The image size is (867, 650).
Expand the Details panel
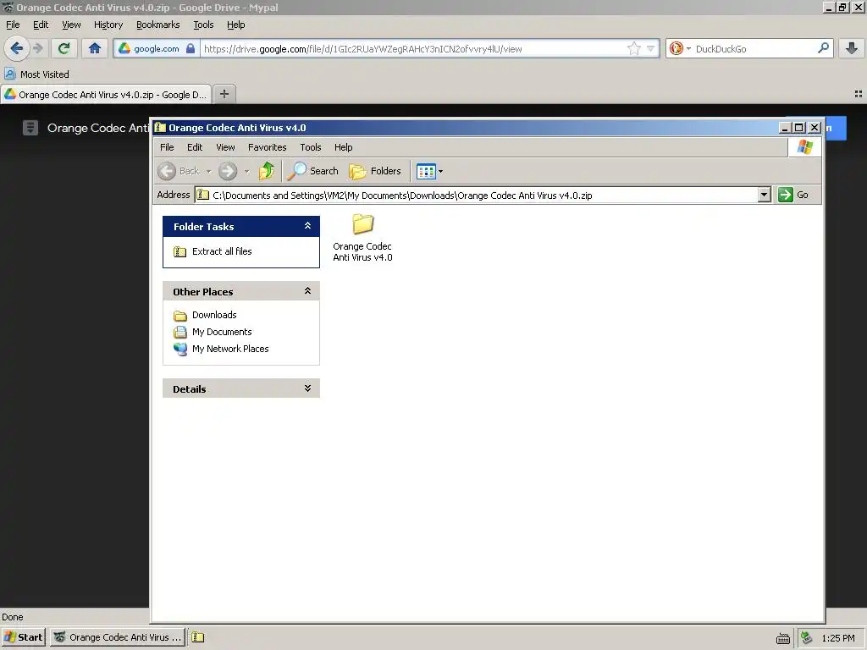click(307, 388)
